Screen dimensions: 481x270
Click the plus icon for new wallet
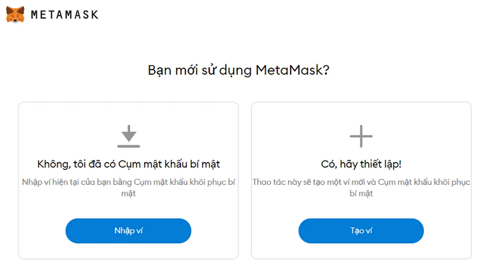click(361, 136)
